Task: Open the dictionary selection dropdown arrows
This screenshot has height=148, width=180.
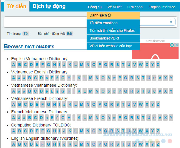Action: (x=171, y=22)
